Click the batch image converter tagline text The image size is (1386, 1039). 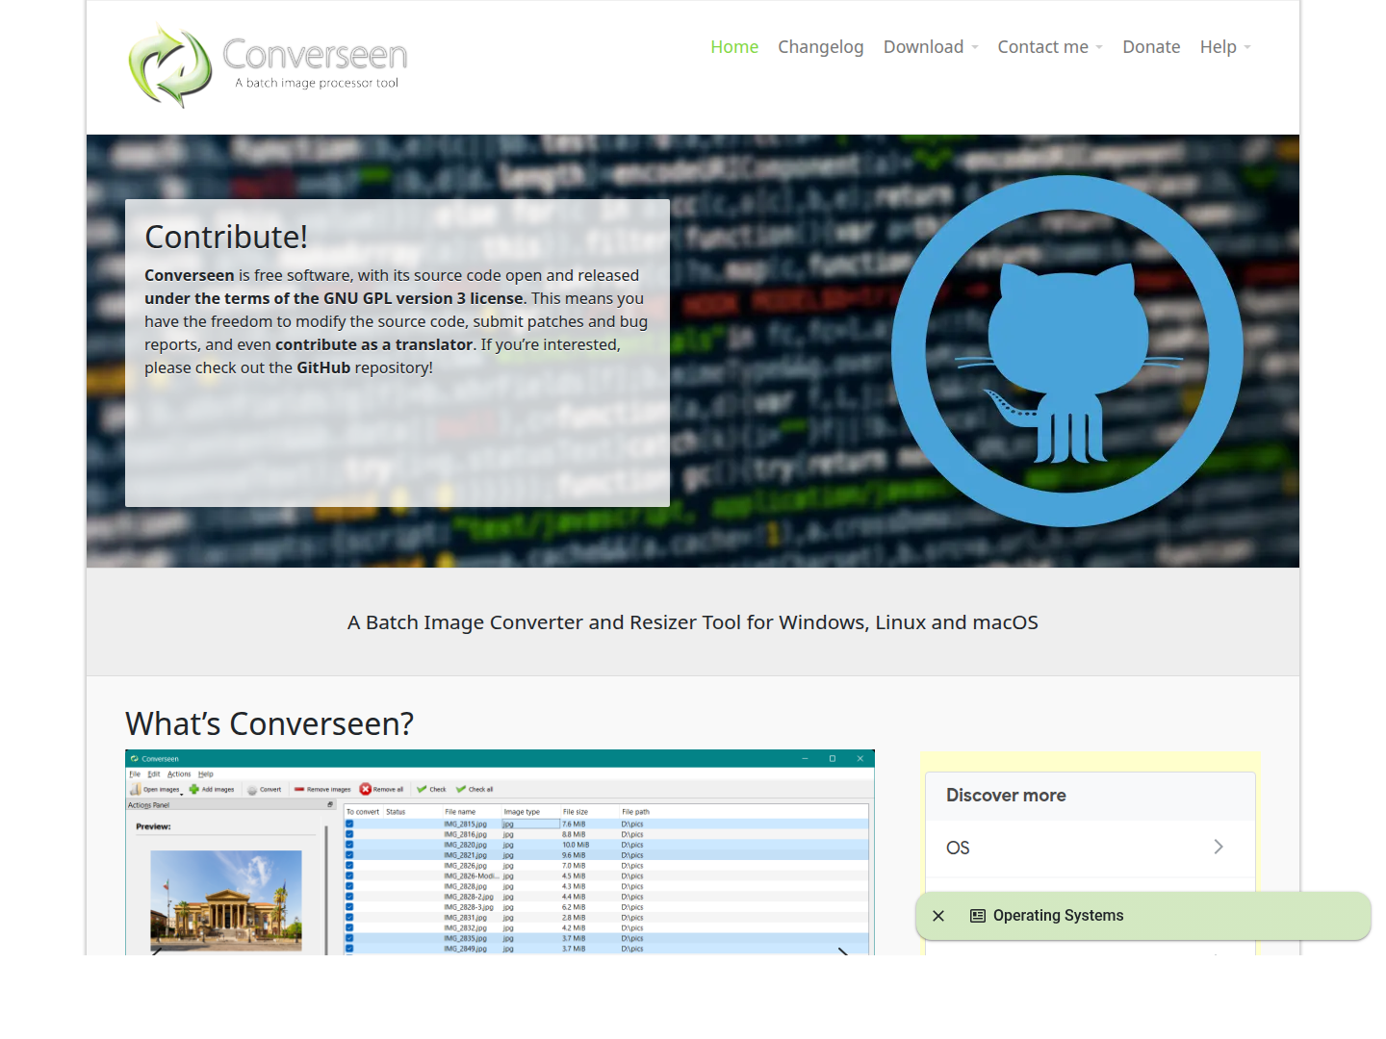[693, 622]
